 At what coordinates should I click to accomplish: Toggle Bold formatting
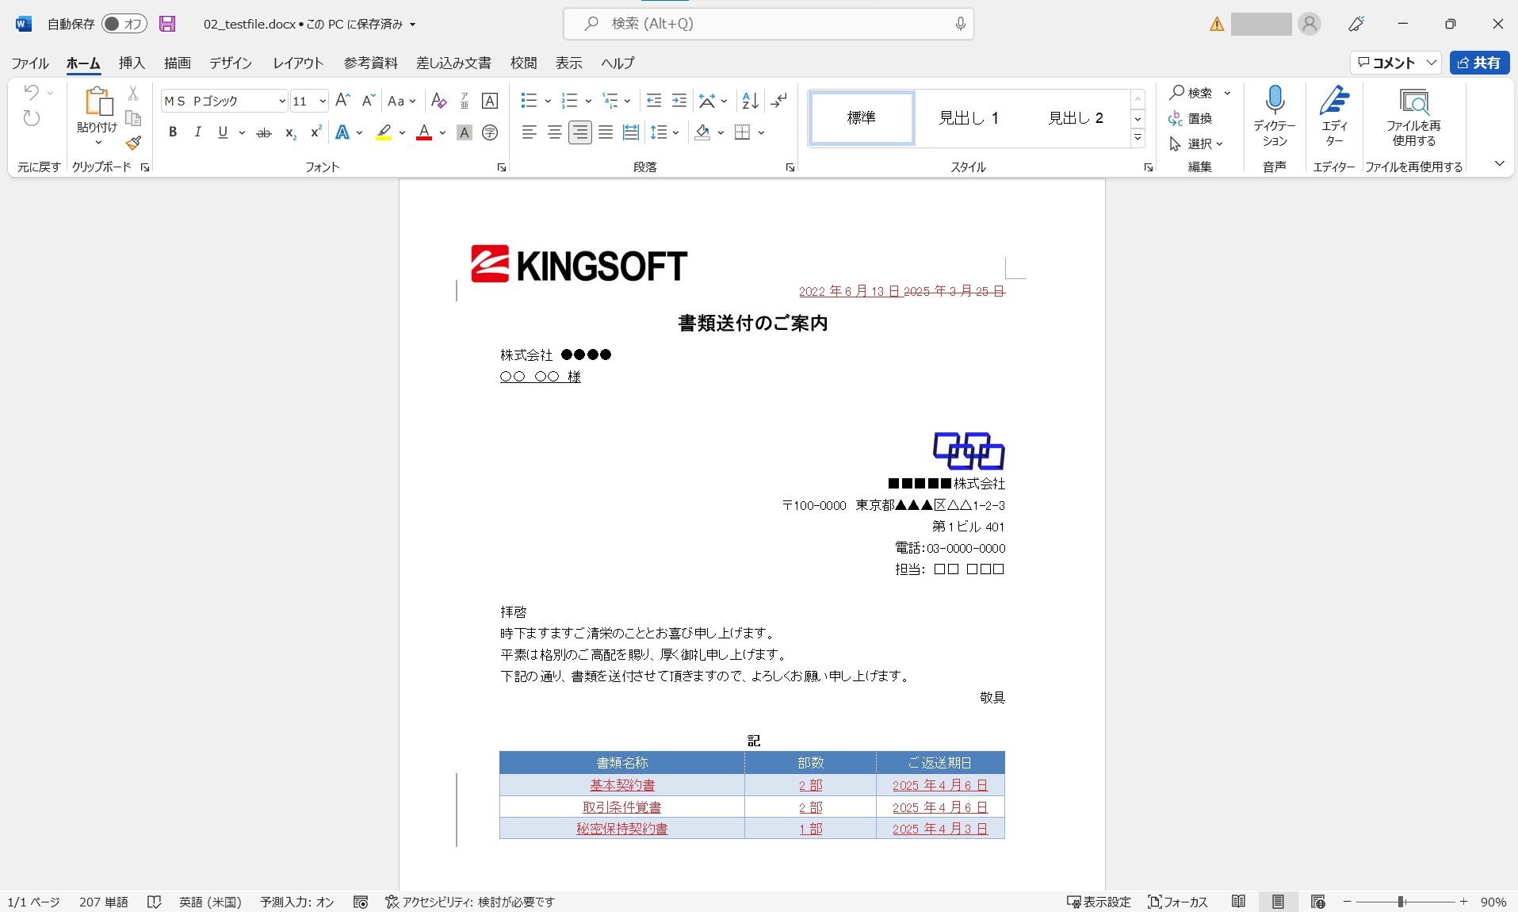[x=173, y=132]
